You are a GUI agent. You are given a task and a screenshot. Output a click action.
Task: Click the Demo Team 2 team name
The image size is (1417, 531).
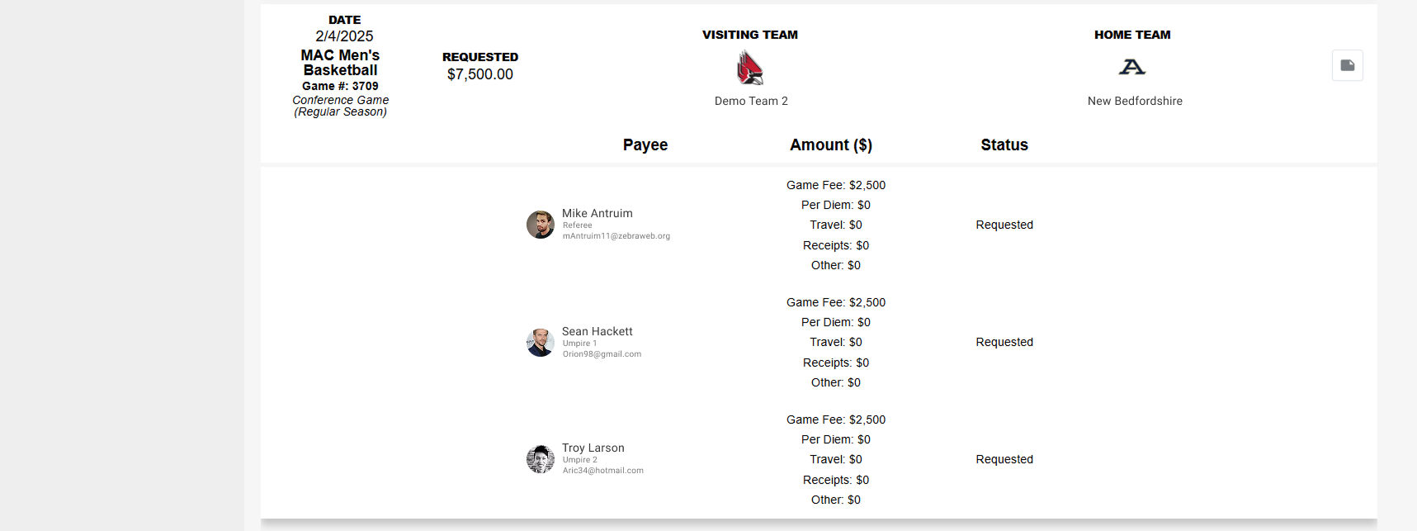(x=750, y=101)
